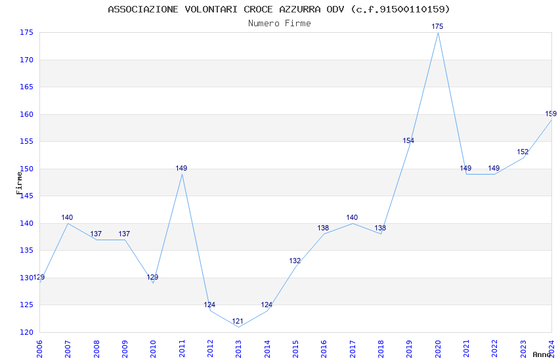Image resolution: width=558 pixels, height=361 pixels.
Task: Click y-axis tick value 165
Action: (26, 87)
